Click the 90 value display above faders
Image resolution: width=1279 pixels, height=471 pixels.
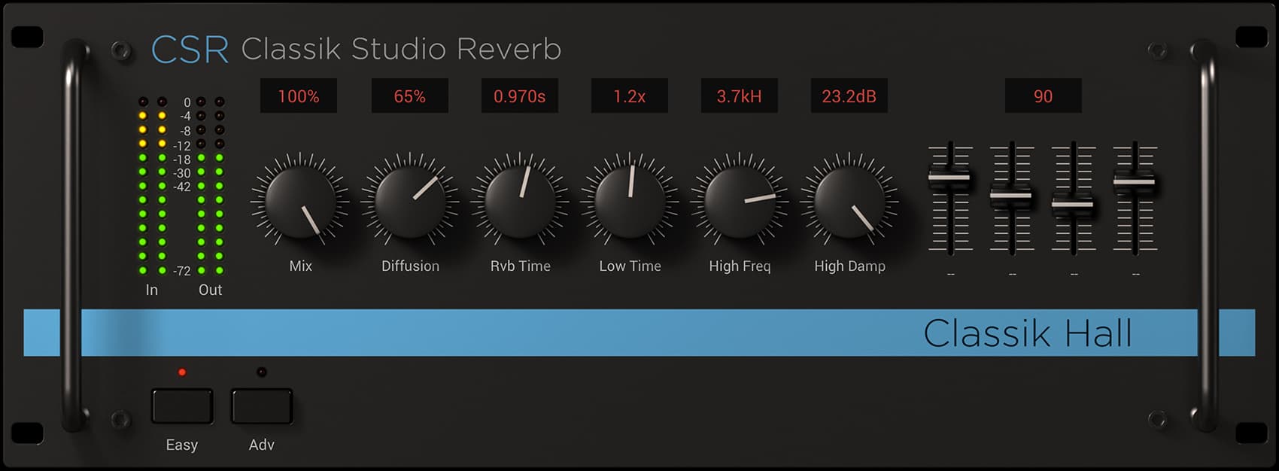[x=1044, y=96]
